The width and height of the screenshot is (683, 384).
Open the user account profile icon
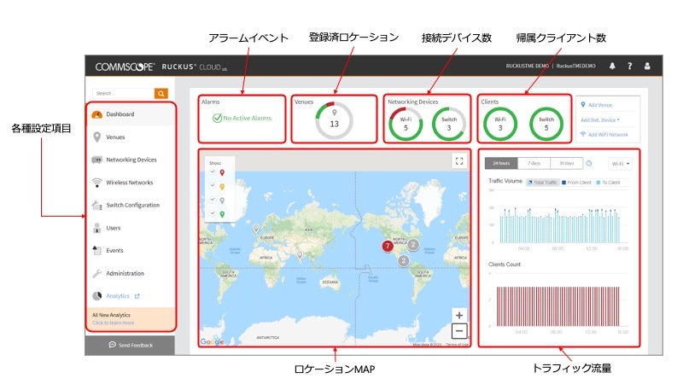(x=647, y=66)
